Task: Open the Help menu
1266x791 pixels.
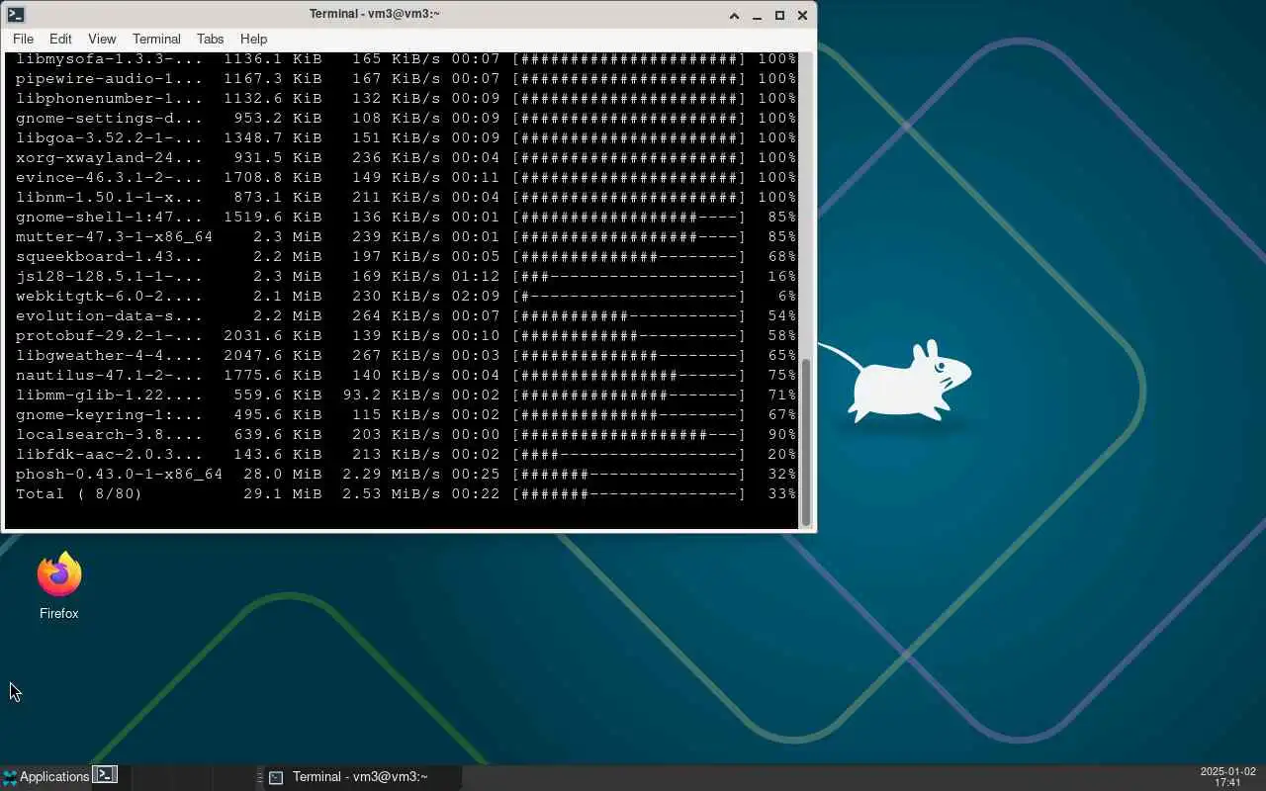Action: tap(253, 39)
